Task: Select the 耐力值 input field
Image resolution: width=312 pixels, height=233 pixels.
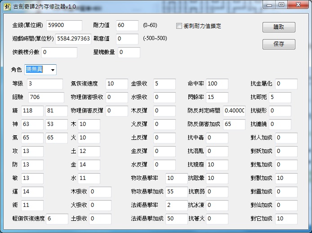Action: point(127,26)
